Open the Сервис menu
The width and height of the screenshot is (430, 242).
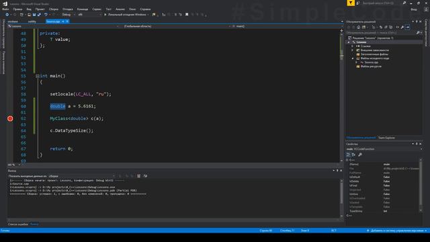coord(97,9)
